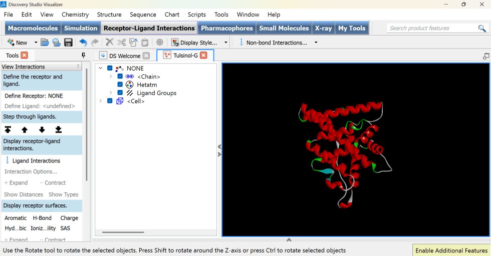Close the Tulsinol-G tab
The width and height of the screenshot is (491, 256).
pyautogui.click(x=203, y=55)
